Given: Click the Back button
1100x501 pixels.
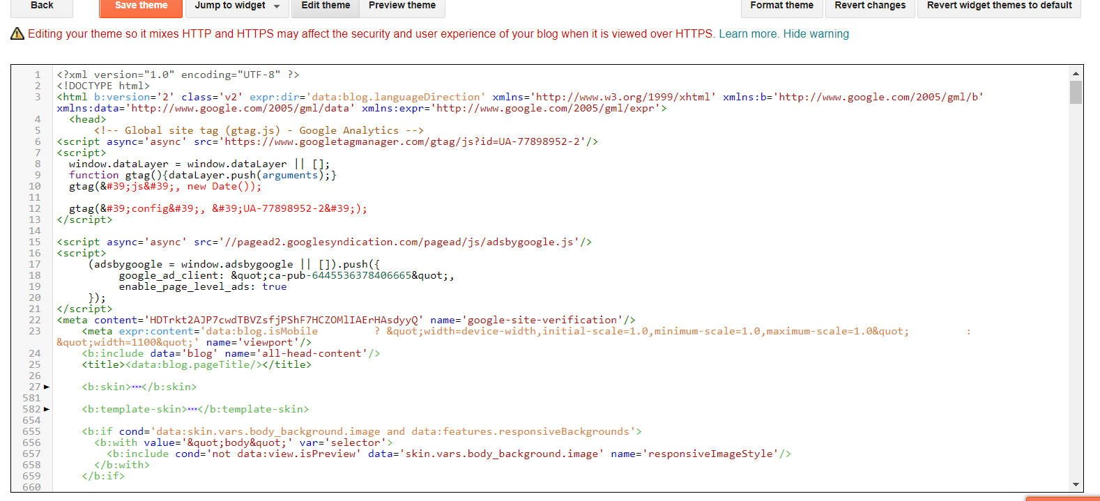Looking at the screenshot, I should [x=42, y=6].
